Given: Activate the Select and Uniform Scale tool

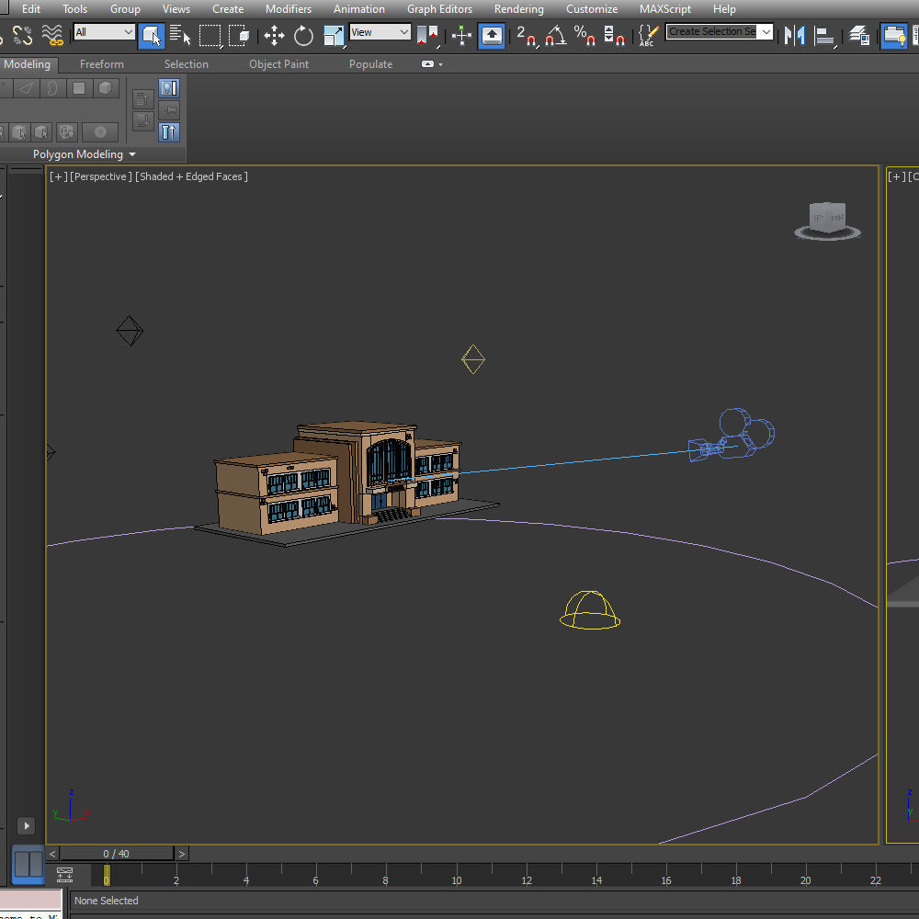Looking at the screenshot, I should [334, 36].
